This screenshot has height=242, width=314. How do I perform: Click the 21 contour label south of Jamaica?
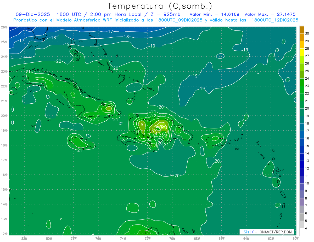pos(80,150)
